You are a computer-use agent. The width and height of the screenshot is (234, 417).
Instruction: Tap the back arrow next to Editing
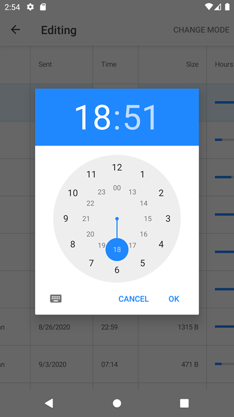pos(16,30)
